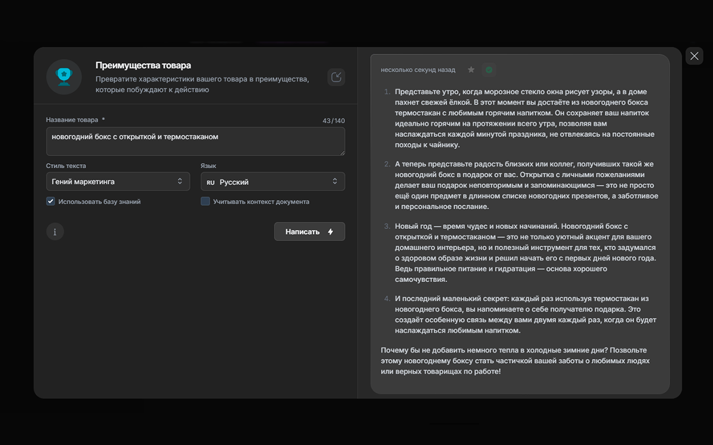The height and width of the screenshot is (445, 713).
Task: Star the generated result as favorite
Action: [x=471, y=70]
